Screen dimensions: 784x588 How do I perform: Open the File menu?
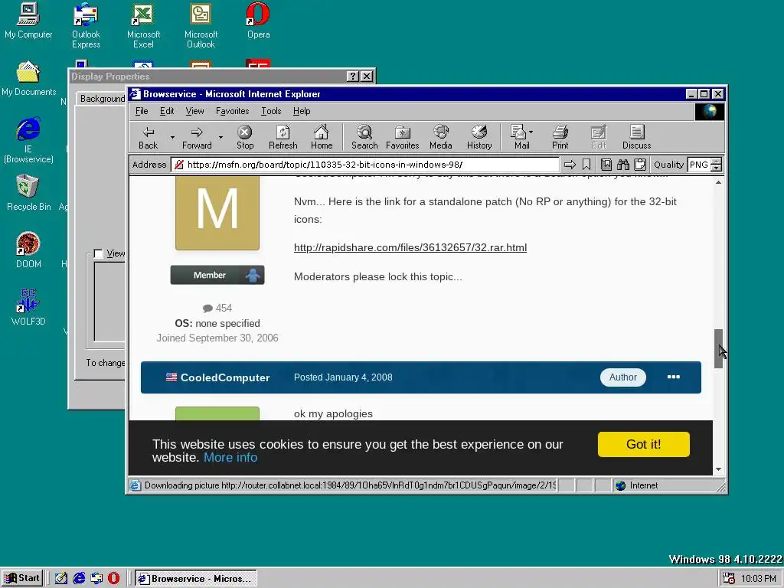[142, 111]
